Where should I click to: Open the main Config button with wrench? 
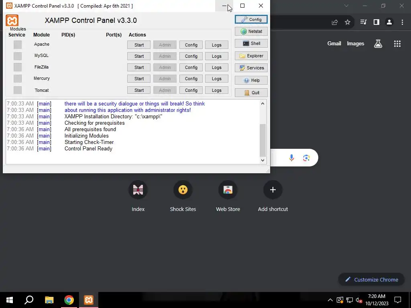[251, 19]
